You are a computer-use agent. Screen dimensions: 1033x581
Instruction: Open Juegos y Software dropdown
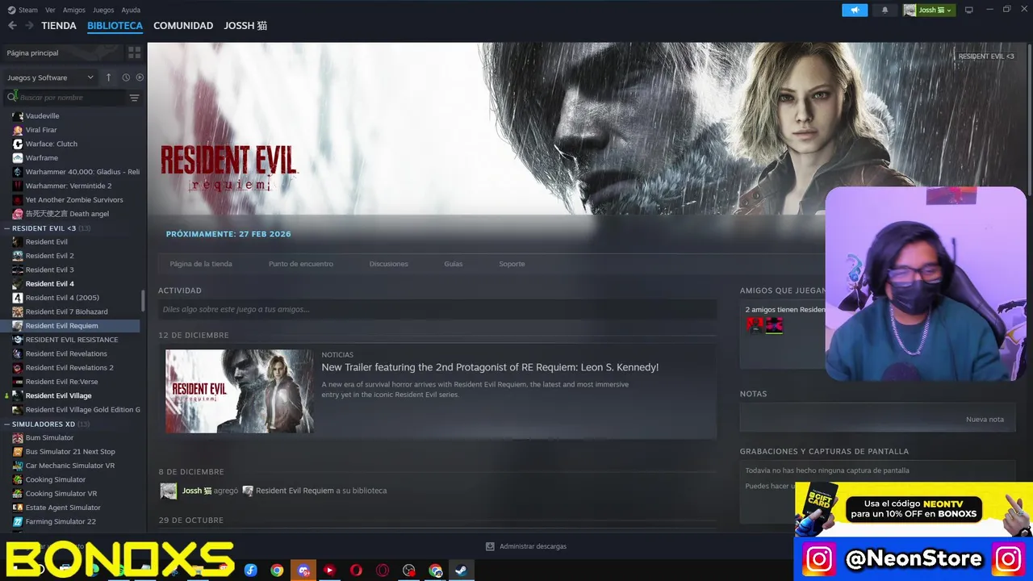pyautogui.click(x=50, y=77)
